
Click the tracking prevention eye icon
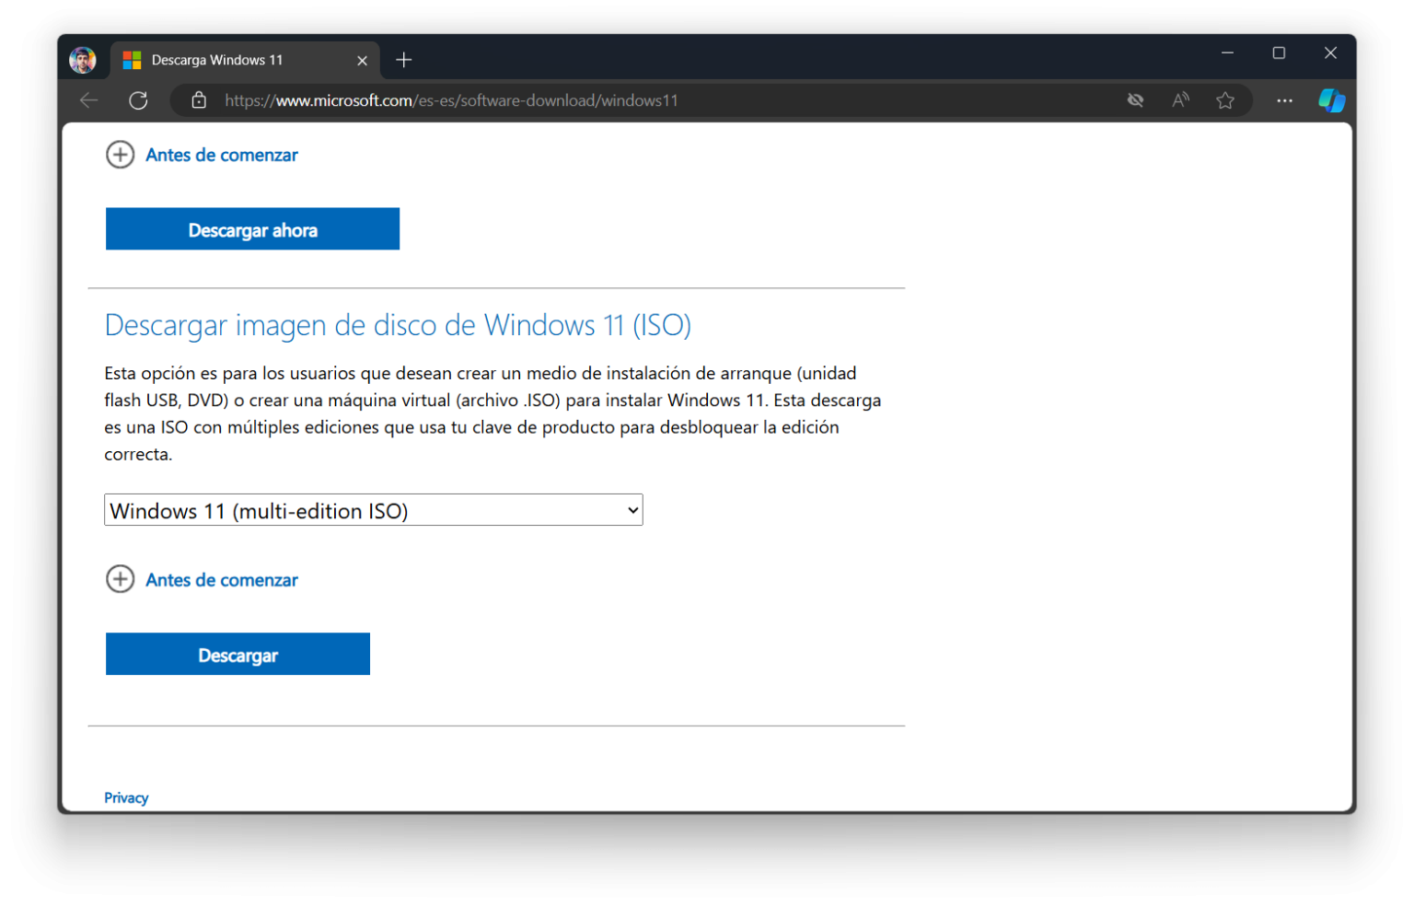1135,100
